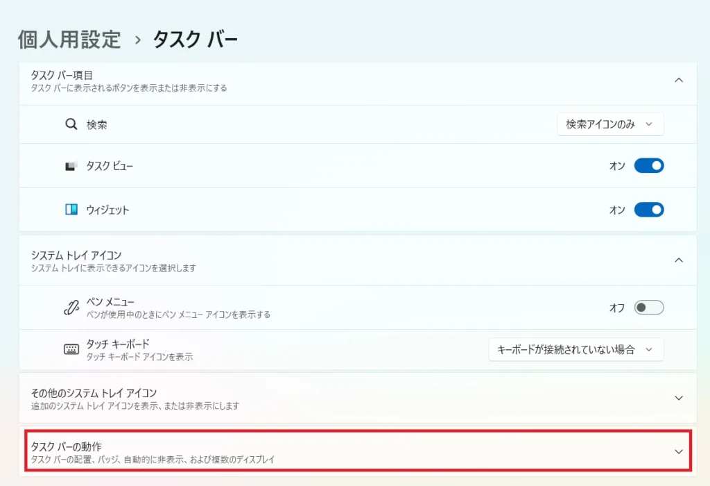The image size is (710, 486).
Task: Turn off the ウィジェット toggle
Action: 649,210
